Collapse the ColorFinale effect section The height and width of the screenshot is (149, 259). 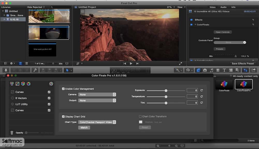click(x=195, y=25)
